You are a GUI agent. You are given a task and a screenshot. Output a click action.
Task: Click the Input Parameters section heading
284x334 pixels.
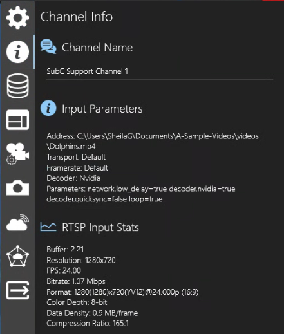pos(102,109)
